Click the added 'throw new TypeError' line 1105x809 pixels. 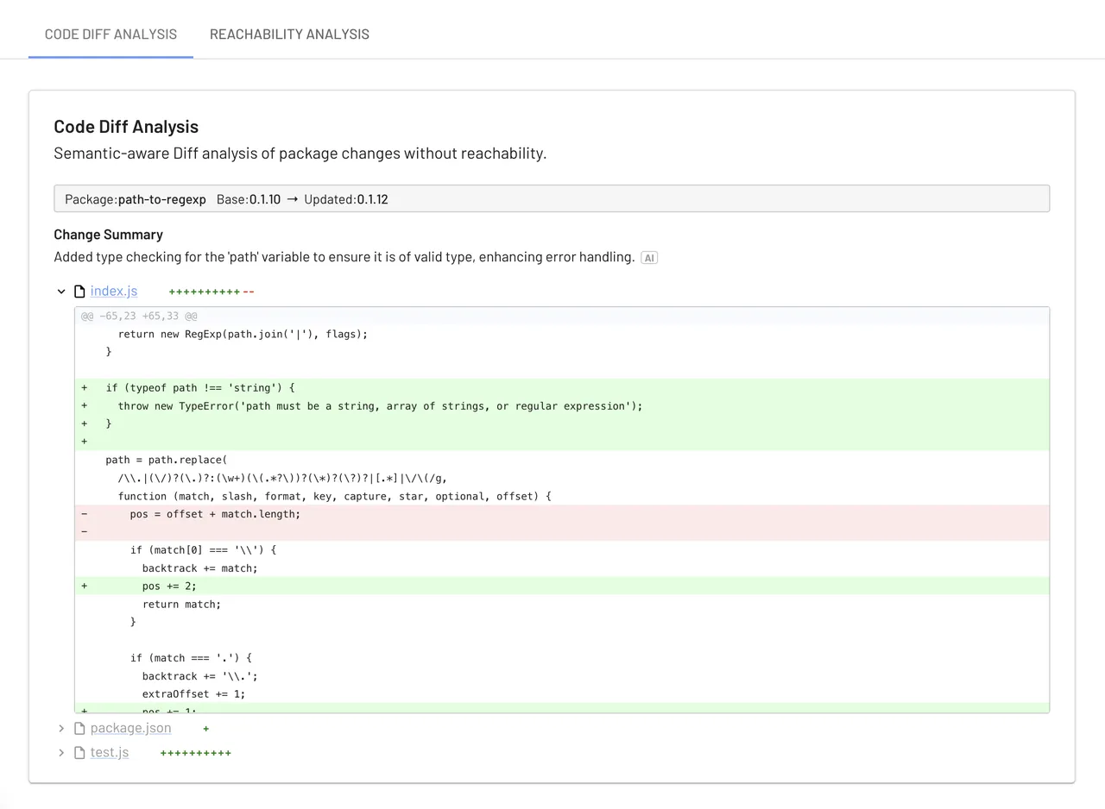point(562,406)
